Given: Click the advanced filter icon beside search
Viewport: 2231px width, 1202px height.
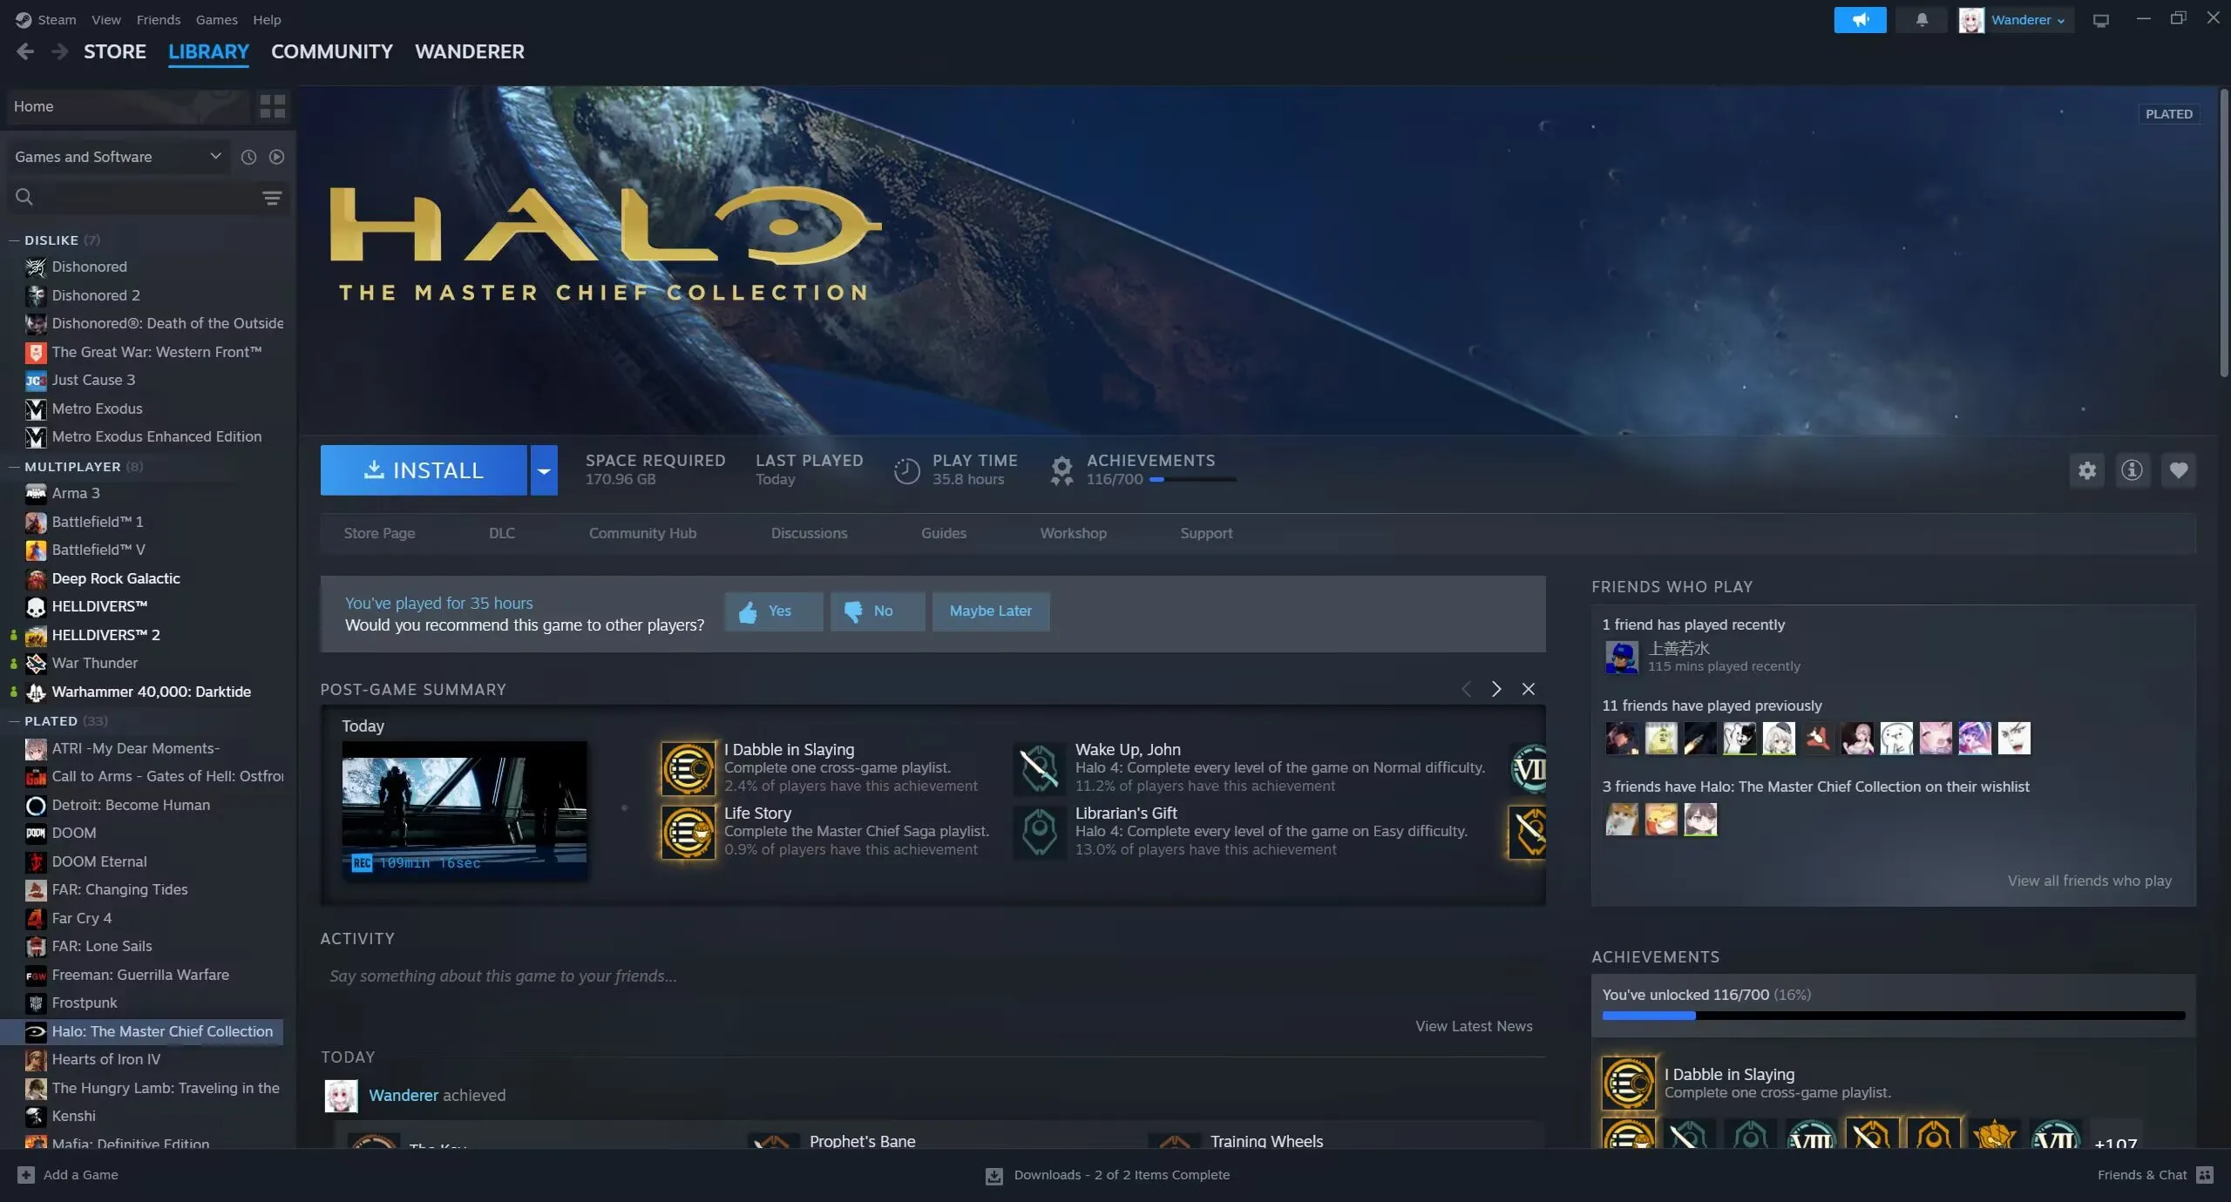Looking at the screenshot, I should point(272,199).
